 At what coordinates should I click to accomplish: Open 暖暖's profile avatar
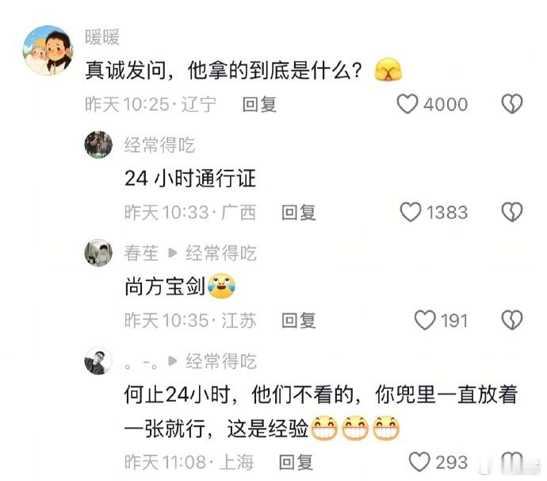[x=48, y=50]
